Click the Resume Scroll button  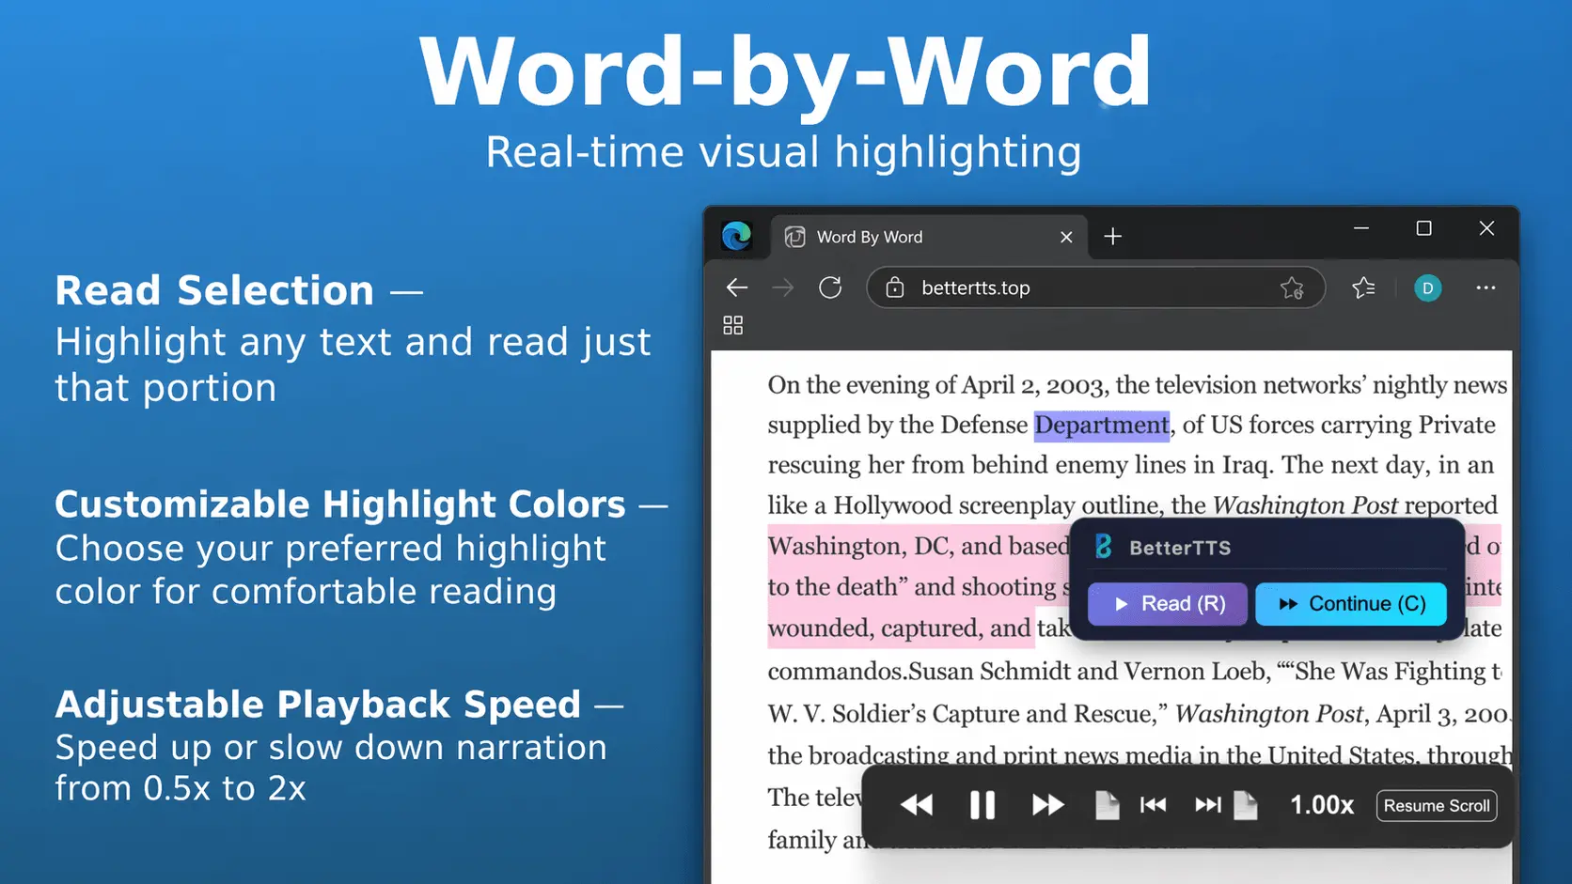(x=1437, y=806)
